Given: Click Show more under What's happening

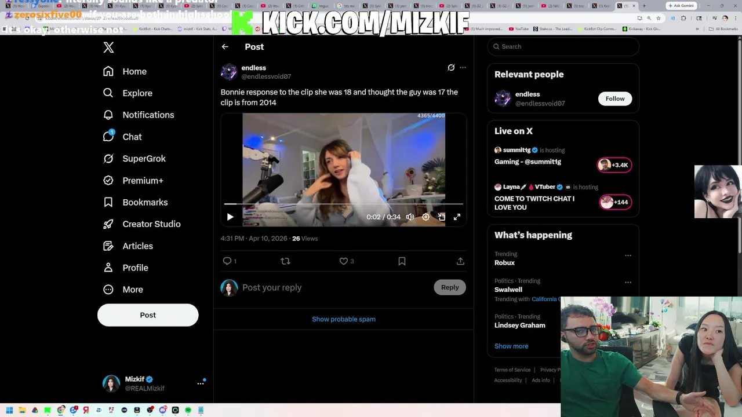Looking at the screenshot, I should coord(511,346).
